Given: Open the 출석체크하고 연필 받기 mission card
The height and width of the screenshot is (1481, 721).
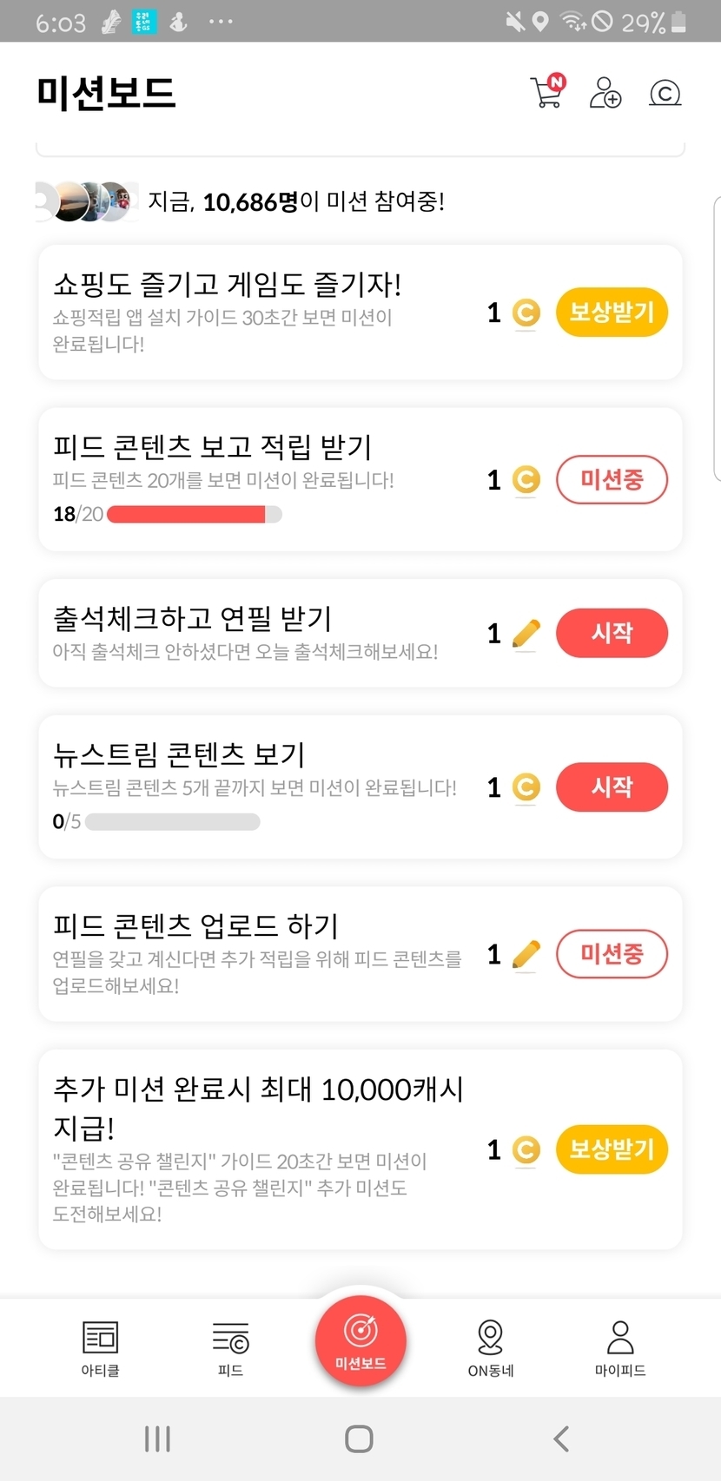Looking at the screenshot, I should 261,633.
